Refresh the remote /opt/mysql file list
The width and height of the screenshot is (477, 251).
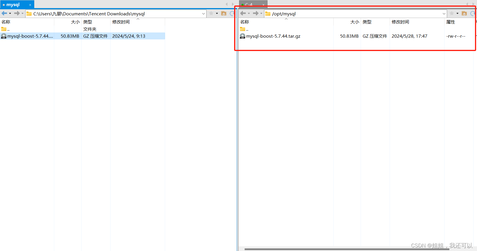click(x=473, y=13)
